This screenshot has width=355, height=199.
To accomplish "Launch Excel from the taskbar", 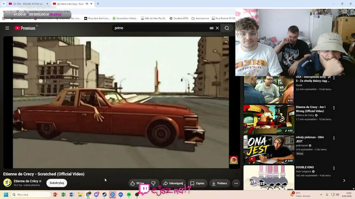I will tap(64, 195).
